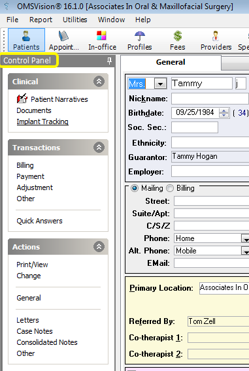249x371 pixels.
Task: Collapse the Transactions section
Action: click(x=99, y=148)
